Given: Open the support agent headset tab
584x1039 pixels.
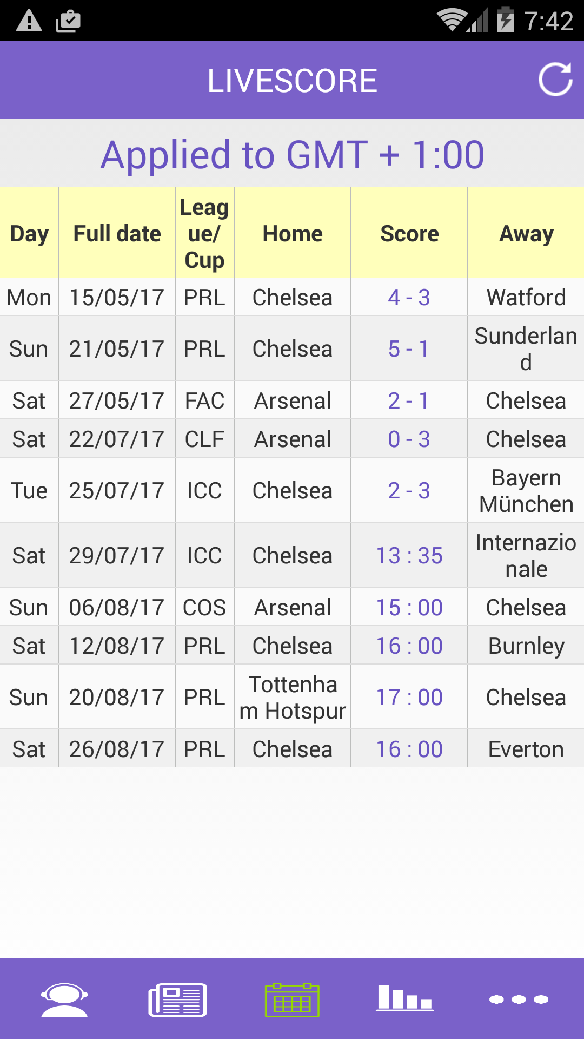Looking at the screenshot, I should click(64, 999).
